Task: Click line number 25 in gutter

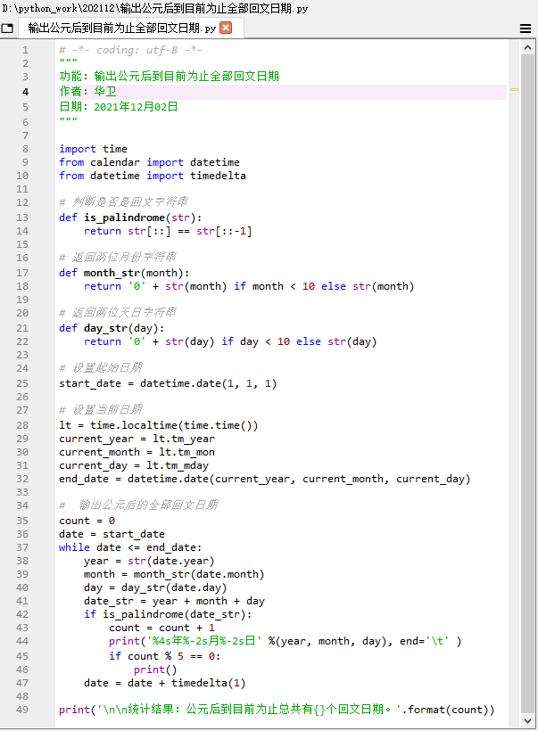Action: (22, 383)
